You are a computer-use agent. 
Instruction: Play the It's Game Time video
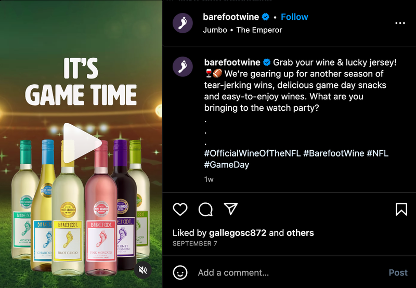click(82, 143)
